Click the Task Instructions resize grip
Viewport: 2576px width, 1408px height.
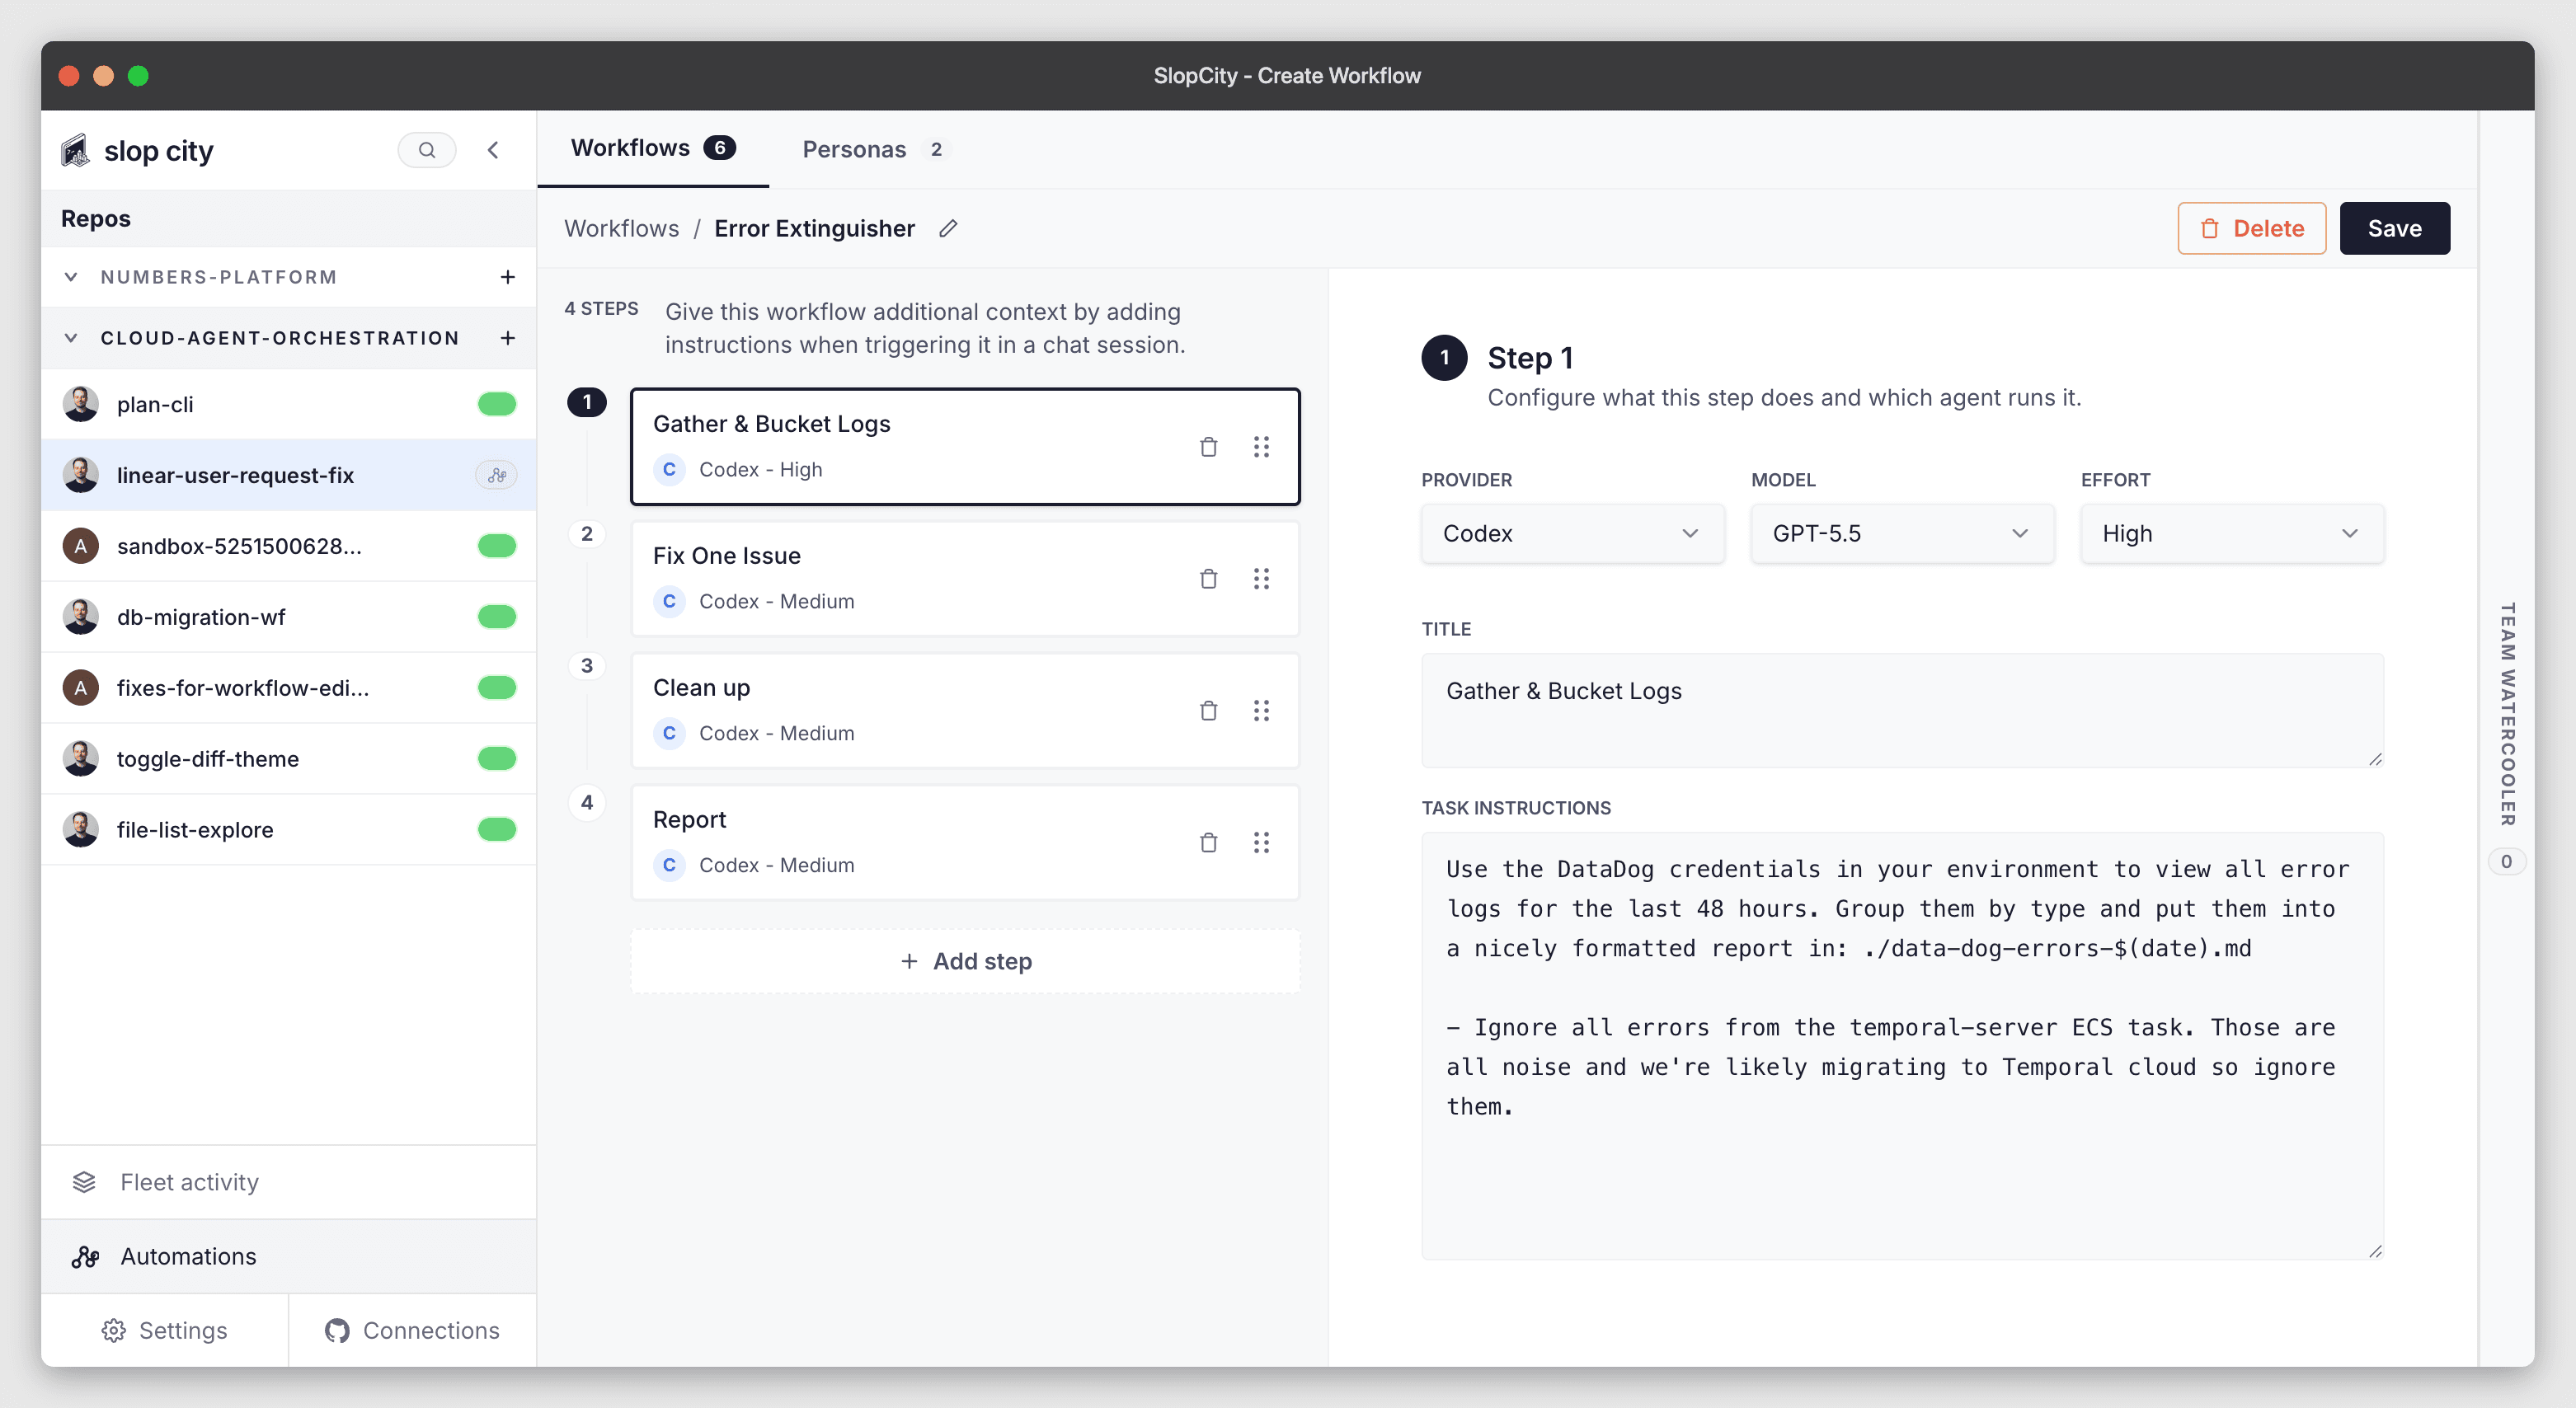(2375, 1251)
